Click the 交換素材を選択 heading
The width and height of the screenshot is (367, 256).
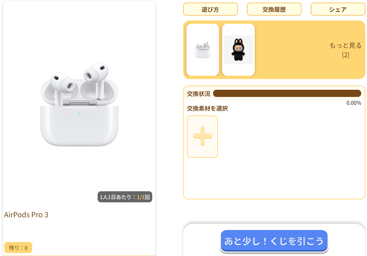pos(207,108)
